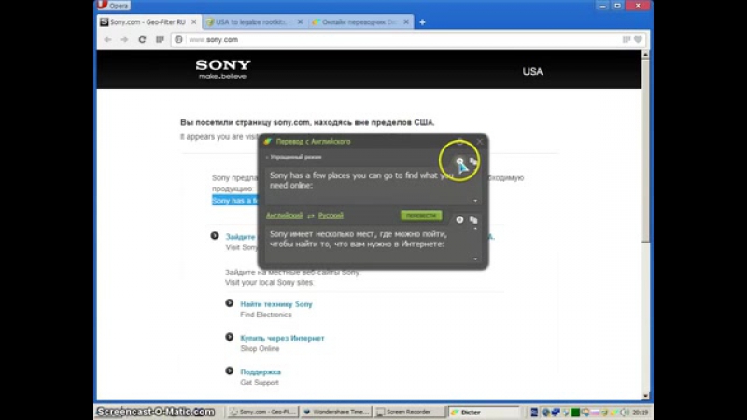Play audio of the English source text
Screen dimensions: 747x420
pyautogui.click(x=459, y=162)
